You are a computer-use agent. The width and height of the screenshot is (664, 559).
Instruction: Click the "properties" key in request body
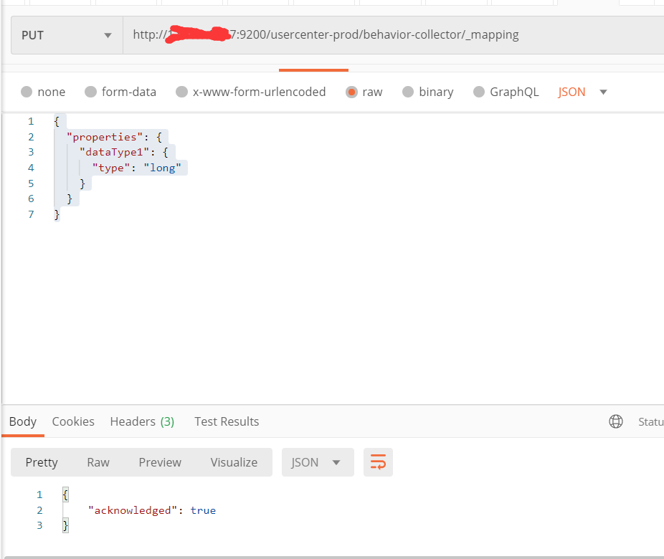coord(105,137)
